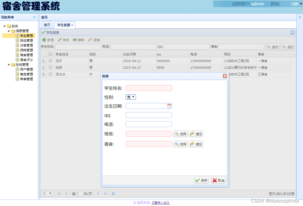This screenshot has width=303, height=206.
Task: Click the page number input field
Action: tap(79, 193)
